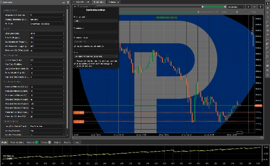Screen dimensions: 270x166
Task: Click the Initial Volume (Lots) stepper arrows
Action: 64,60
